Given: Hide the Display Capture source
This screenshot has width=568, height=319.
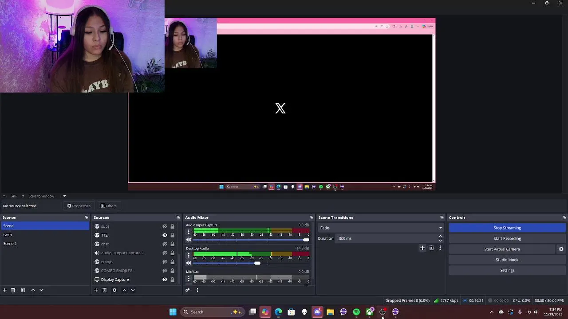Looking at the screenshot, I should [x=165, y=280].
